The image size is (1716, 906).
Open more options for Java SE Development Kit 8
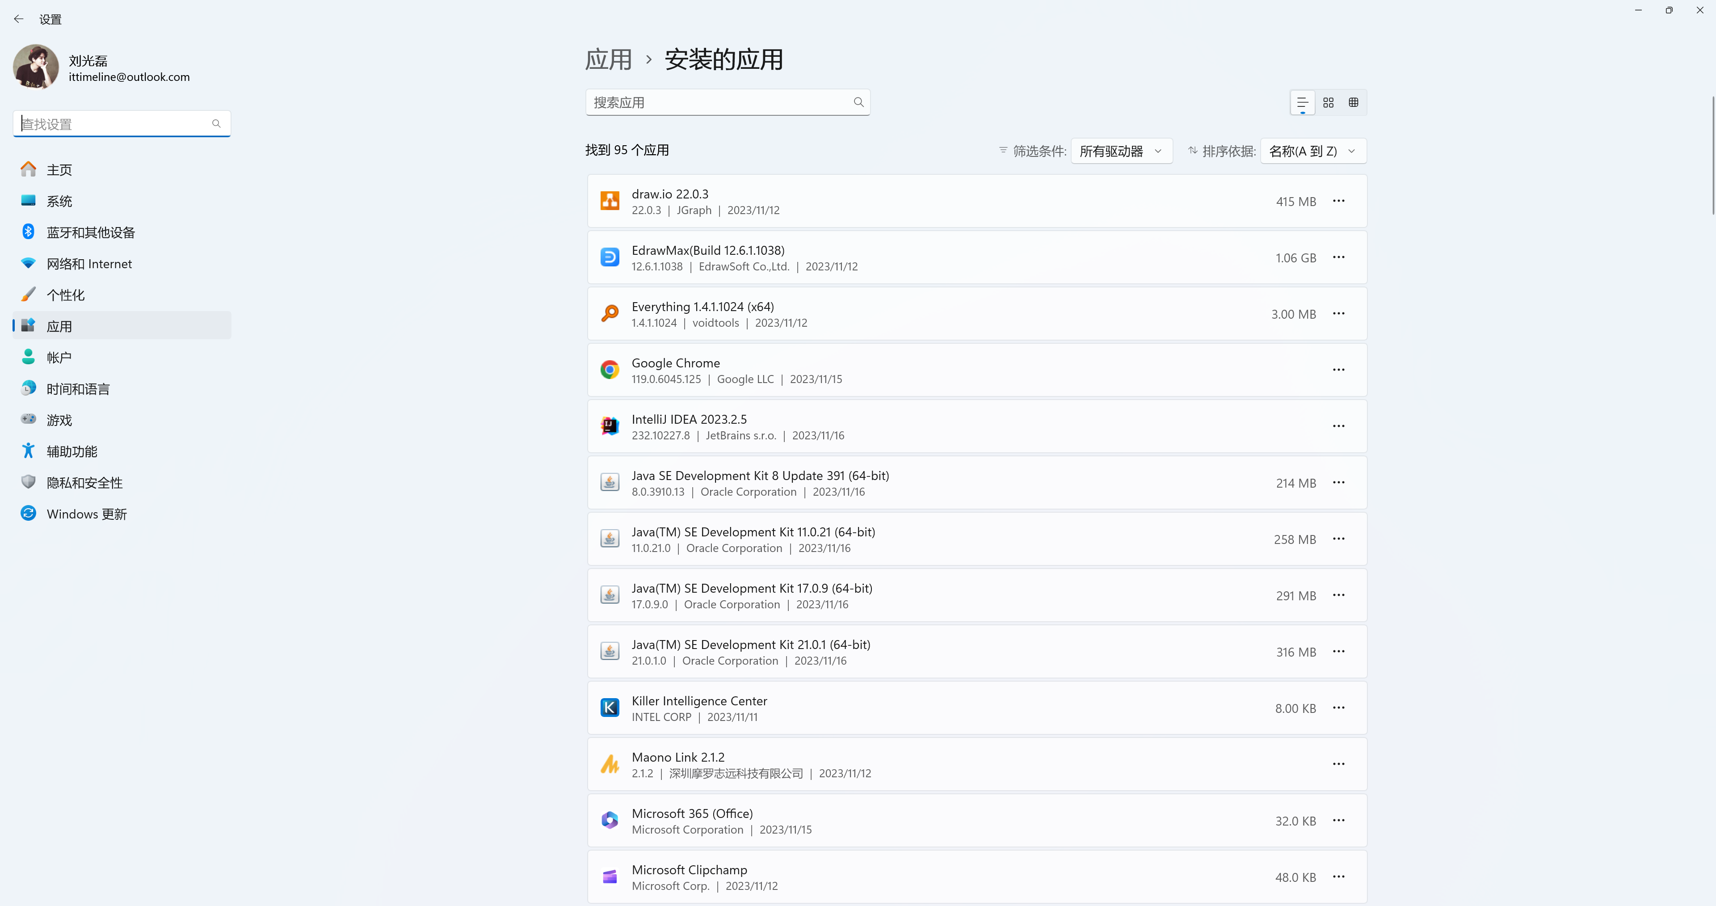[x=1338, y=482]
